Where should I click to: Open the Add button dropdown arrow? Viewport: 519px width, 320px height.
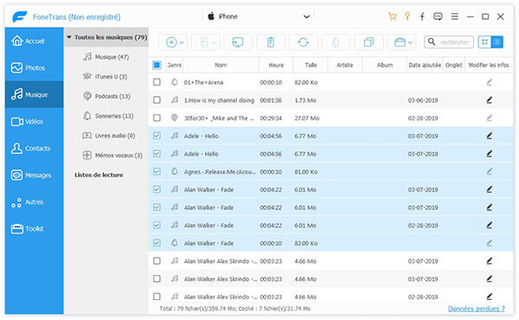pyautogui.click(x=182, y=42)
